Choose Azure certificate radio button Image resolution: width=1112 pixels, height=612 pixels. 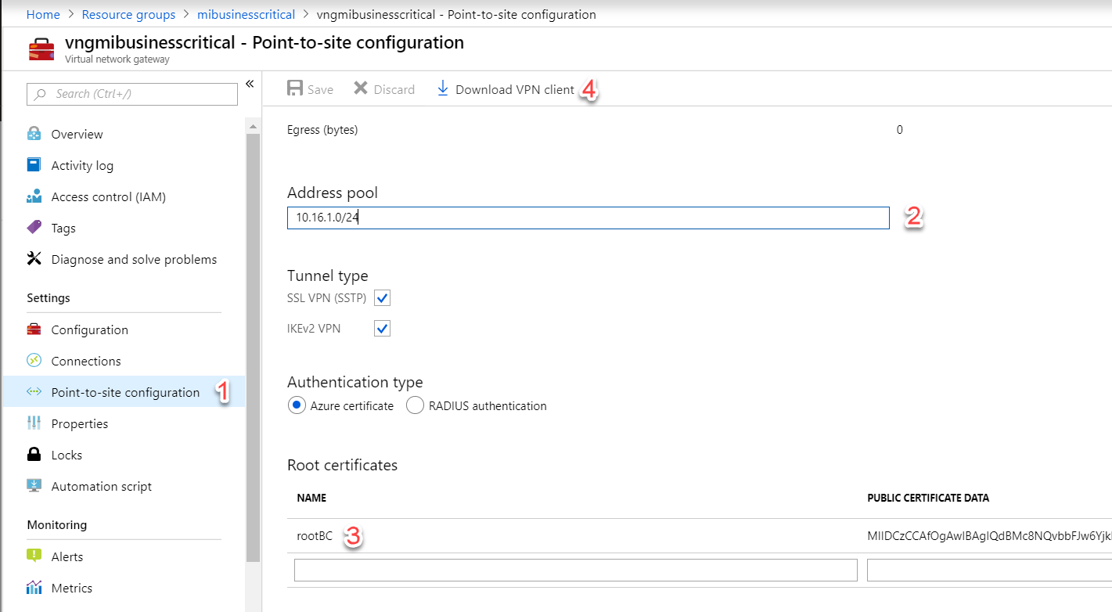click(297, 405)
